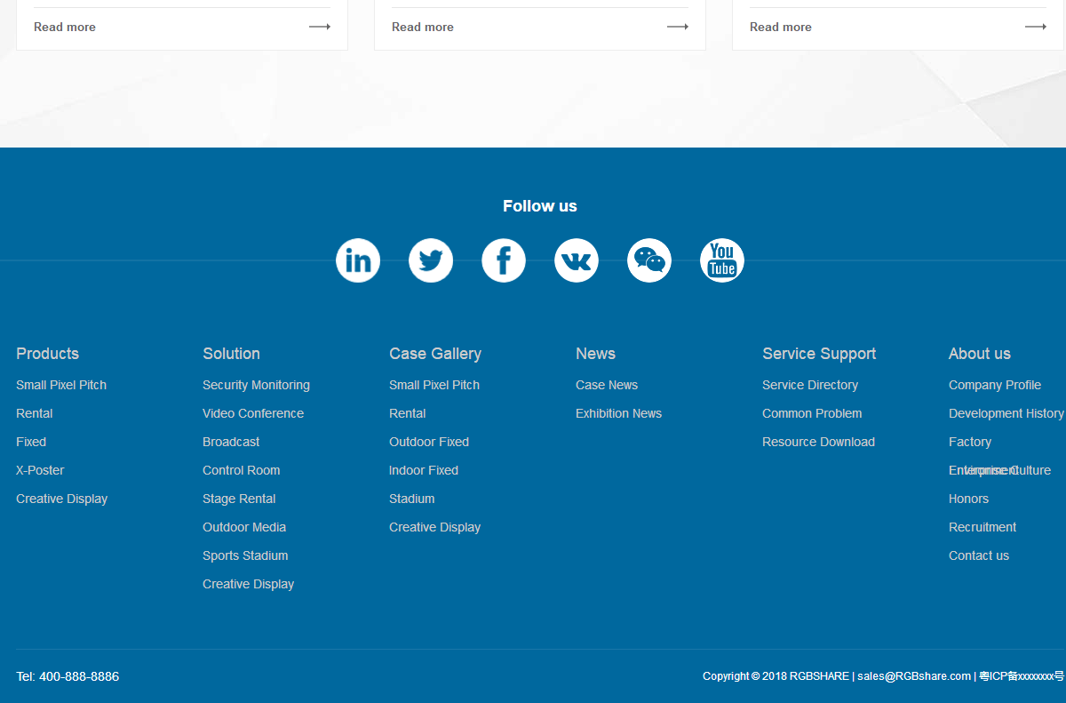The height and width of the screenshot is (703, 1066).
Task: Go to X-Poster under Products
Action: (40, 470)
